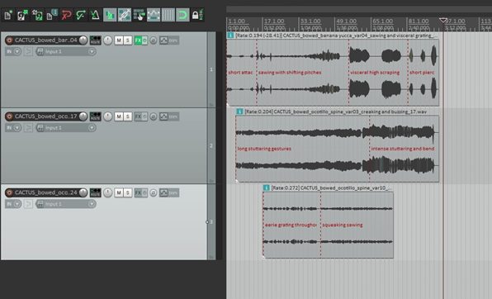
Task: Click the New project toolbar icon
Action: coord(8,15)
